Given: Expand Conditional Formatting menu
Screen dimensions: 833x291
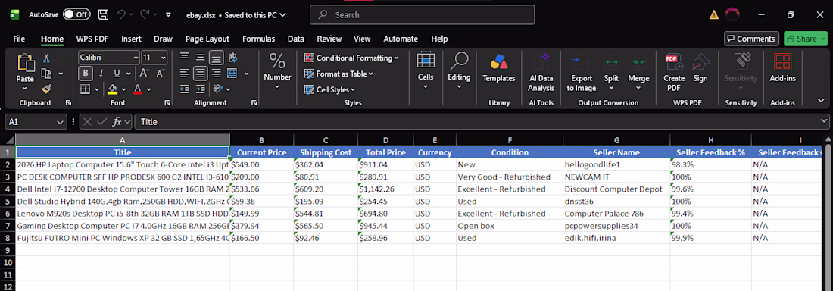Looking at the screenshot, I should pos(396,58).
